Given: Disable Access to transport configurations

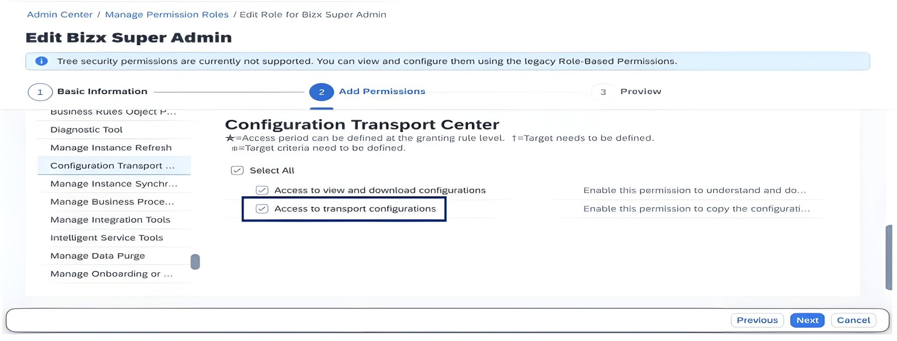Looking at the screenshot, I should [261, 209].
